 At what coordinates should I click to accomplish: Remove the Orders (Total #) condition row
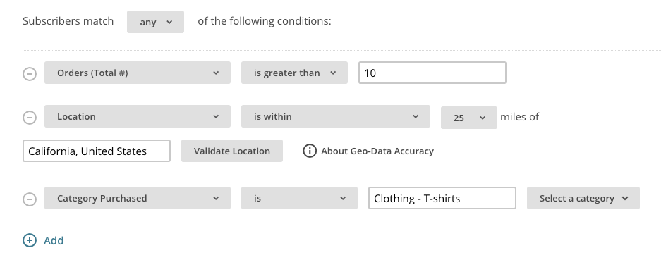click(30, 74)
